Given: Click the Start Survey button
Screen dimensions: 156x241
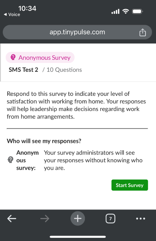Looking at the screenshot, I should coord(129,185).
